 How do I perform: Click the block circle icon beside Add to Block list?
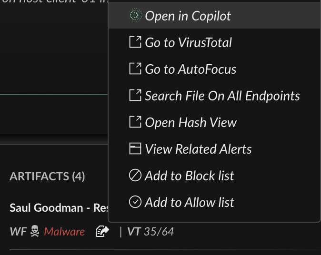pos(135,176)
